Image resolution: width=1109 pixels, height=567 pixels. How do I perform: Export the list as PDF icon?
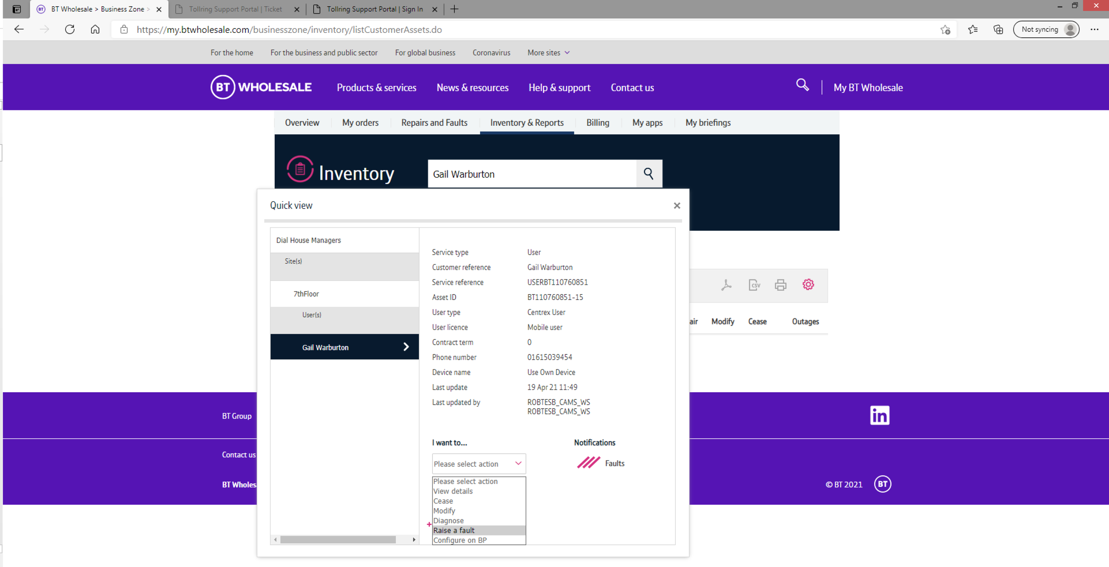(x=726, y=285)
